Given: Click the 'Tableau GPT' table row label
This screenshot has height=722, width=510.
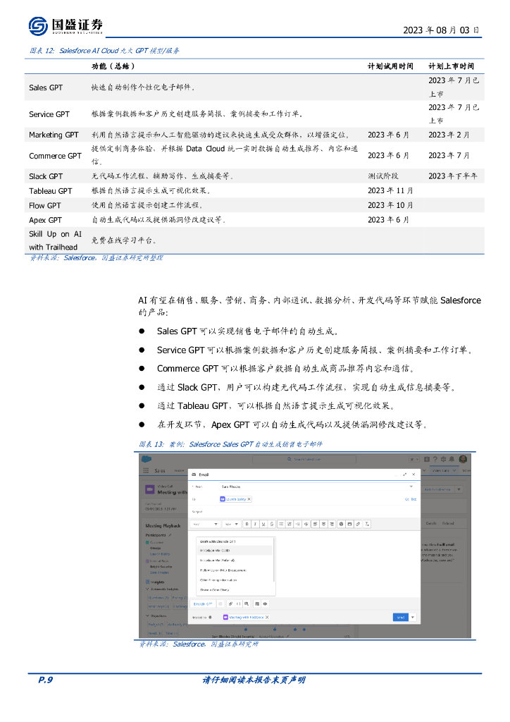Looking at the screenshot, I should tap(51, 190).
